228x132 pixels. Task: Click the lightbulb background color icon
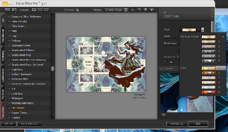152,10
